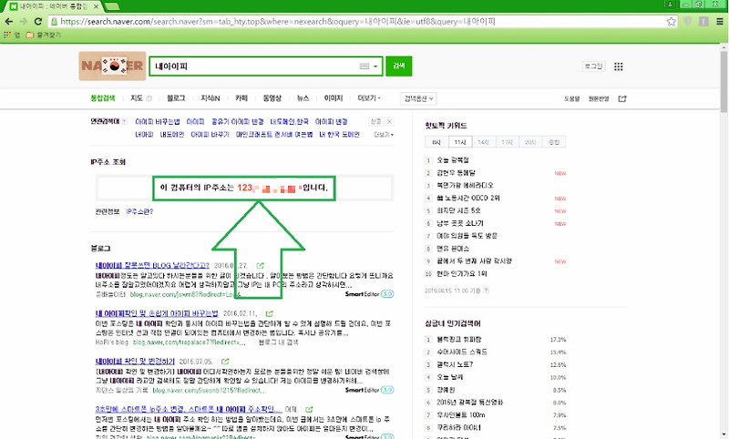Image resolution: width=729 pixels, height=439 pixels.
Task: Bookmark this page with the star icon
Action: pos(671,21)
